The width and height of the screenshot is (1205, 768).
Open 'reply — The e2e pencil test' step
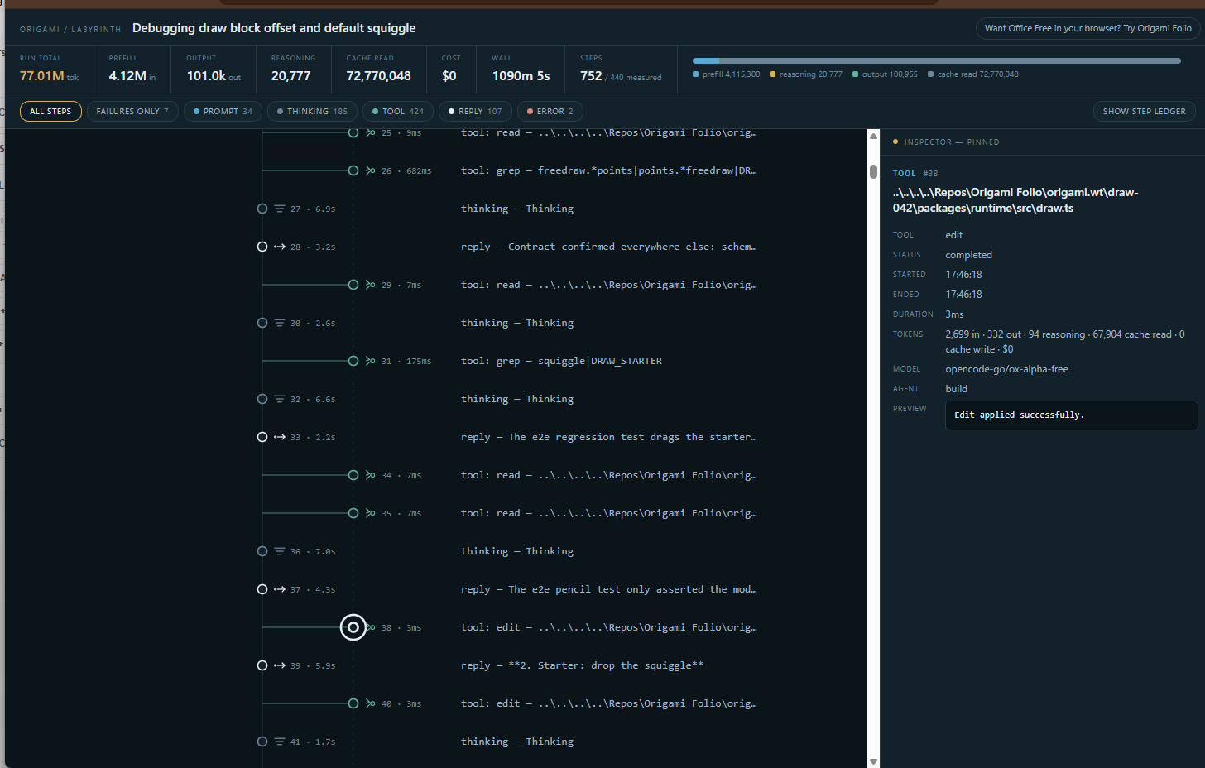pos(608,589)
